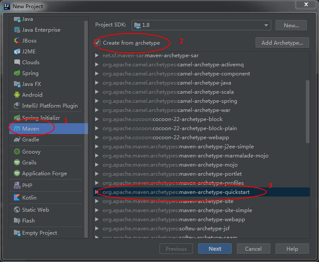This screenshot has width=319, height=262.
Task: Select camel-archetype-war archetype
Action: pyautogui.click(x=202, y=110)
